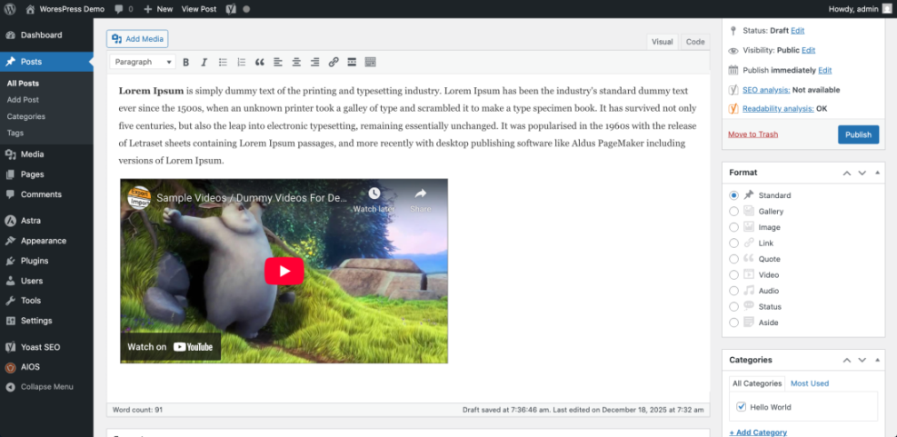This screenshot has height=437, width=897.
Task: Play the embedded YouTube video
Action: (284, 271)
